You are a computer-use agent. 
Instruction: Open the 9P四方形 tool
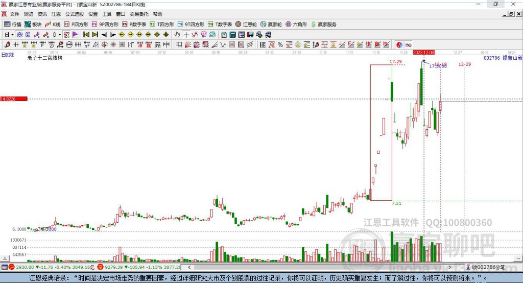click(x=105, y=25)
